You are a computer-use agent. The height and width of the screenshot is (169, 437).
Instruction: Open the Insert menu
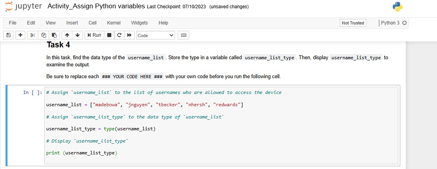tap(72, 23)
